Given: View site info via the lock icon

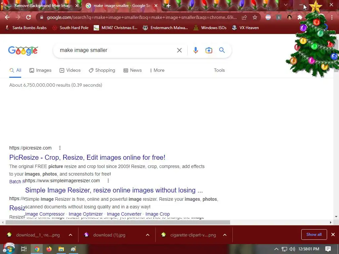Looking at the screenshot, I should 42,17.
